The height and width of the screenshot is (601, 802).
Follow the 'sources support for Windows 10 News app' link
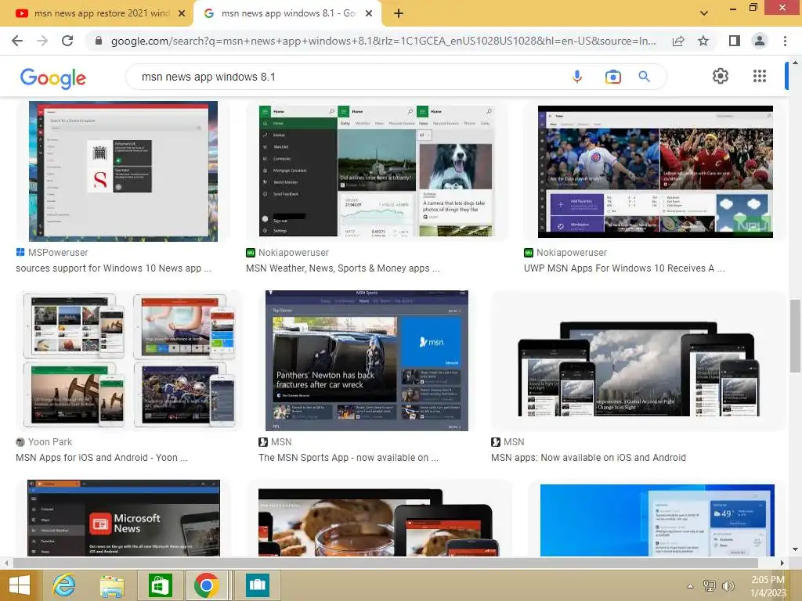tap(114, 268)
